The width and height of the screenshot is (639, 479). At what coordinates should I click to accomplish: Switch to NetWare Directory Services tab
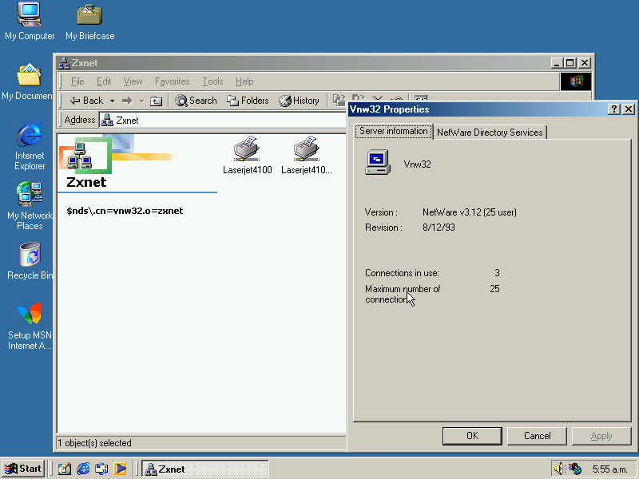coord(490,133)
